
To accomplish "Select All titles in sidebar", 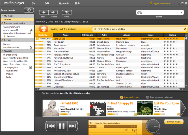I will (17, 19).
